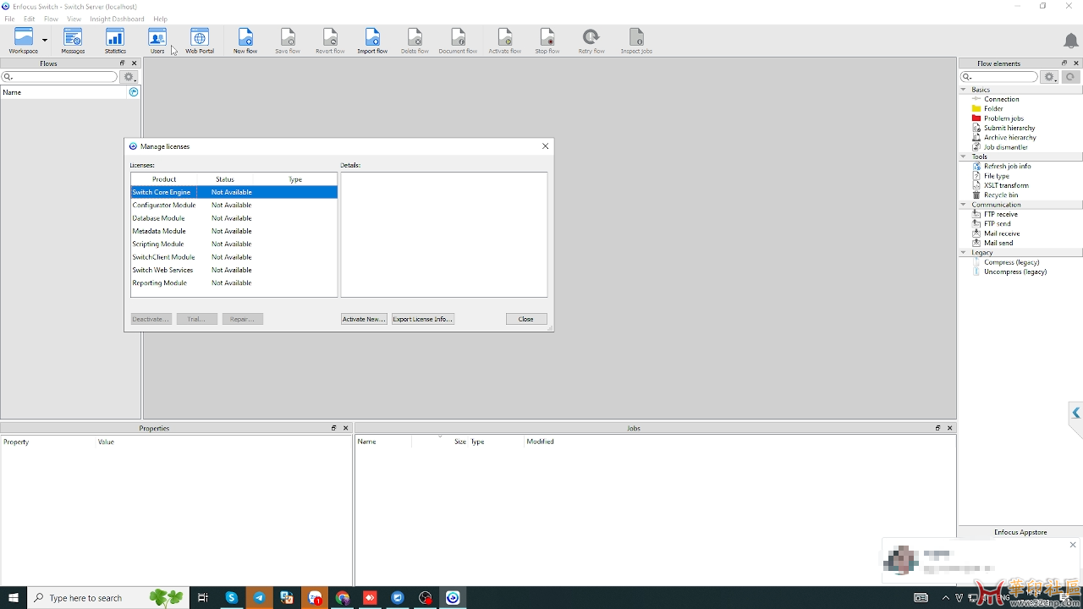Expand the right side panel arrow
The width and height of the screenshot is (1083, 609).
[x=1076, y=413]
